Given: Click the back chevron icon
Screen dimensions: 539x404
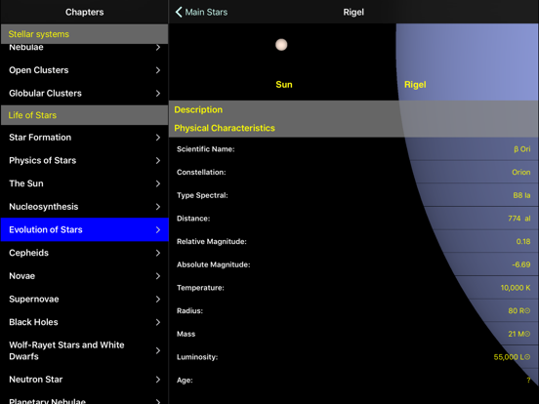Looking at the screenshot, I should [179, 12].
